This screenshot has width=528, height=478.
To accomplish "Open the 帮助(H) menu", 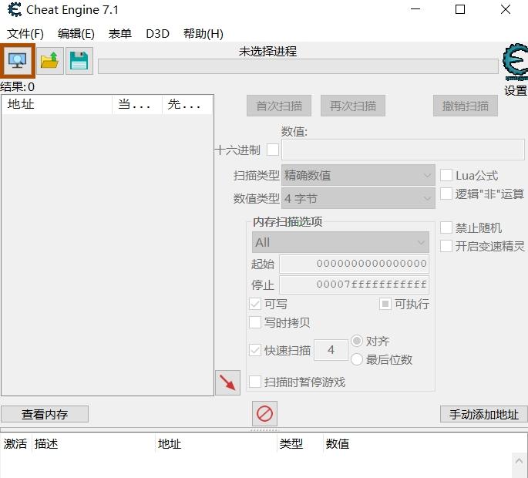I will pyautogui.click(x=203, y=34).
